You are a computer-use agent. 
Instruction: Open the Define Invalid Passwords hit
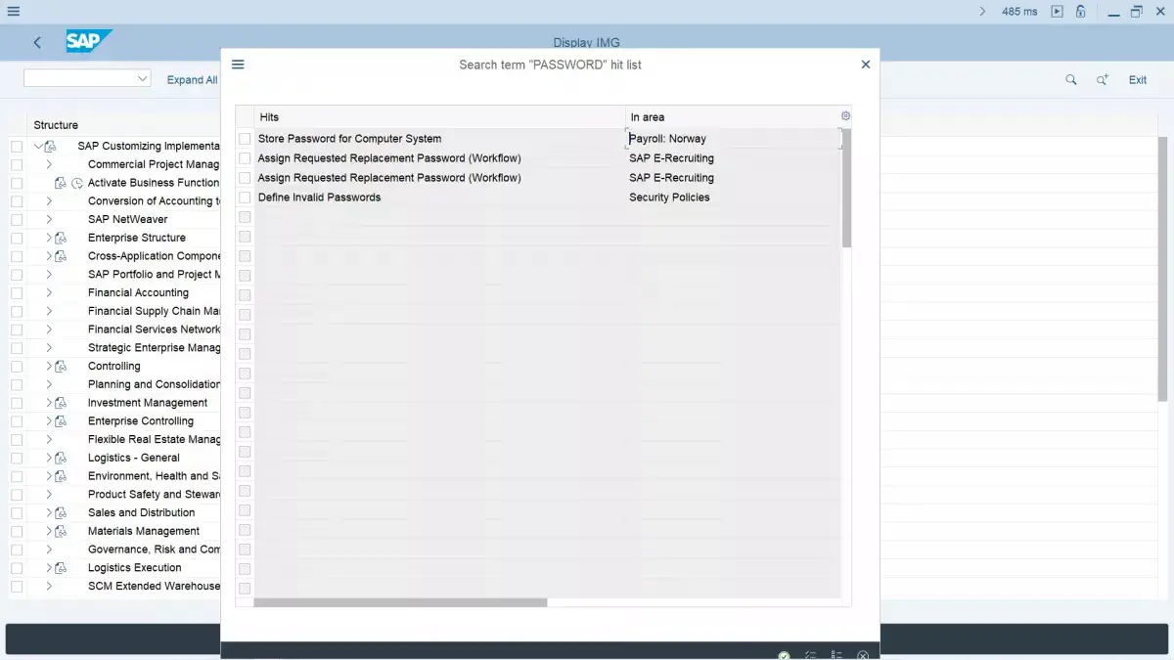click(x=319, y=198)
